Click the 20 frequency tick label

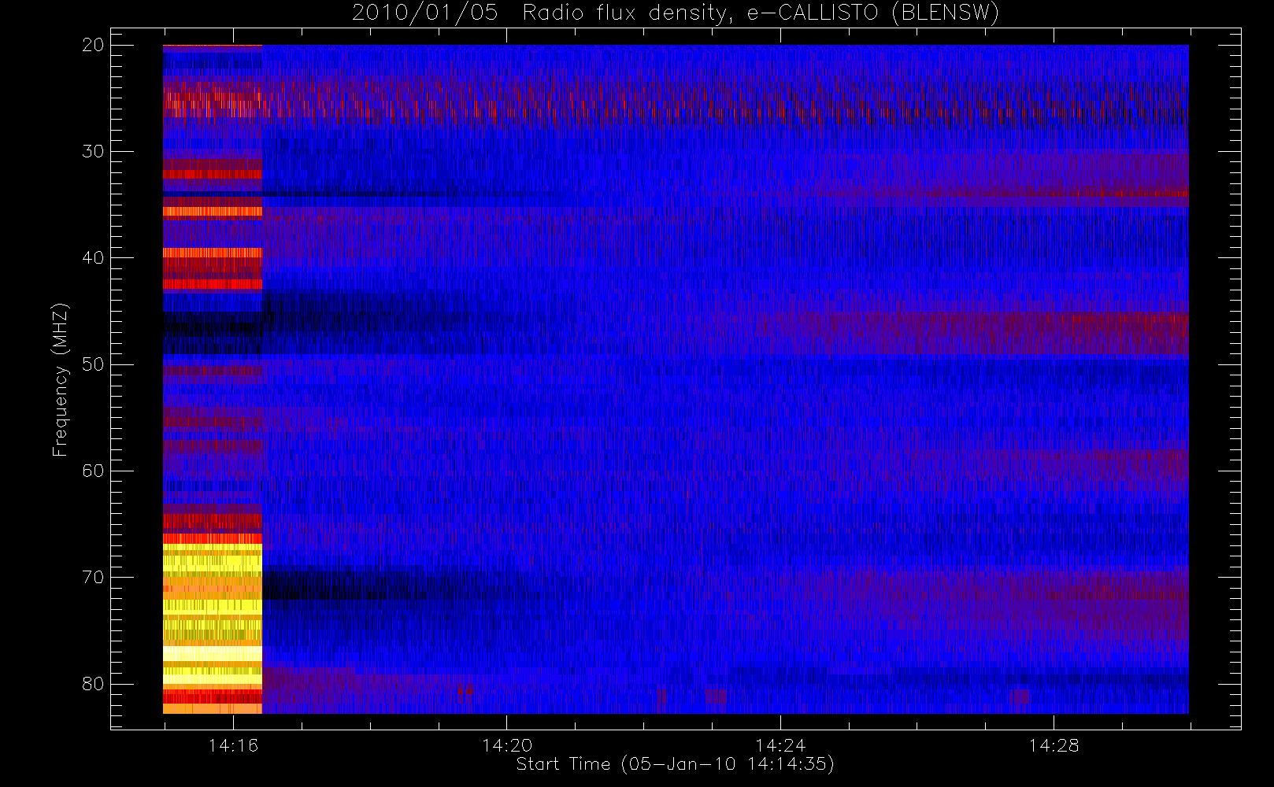click(93, 45)
